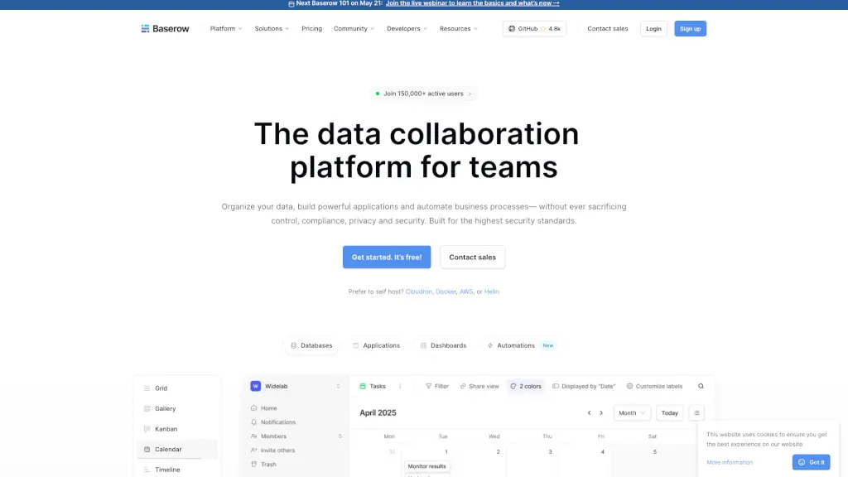The width and height of the screenshot is (848, 477).
Task: Open the AWS self-host link
Action: point(465,291)
